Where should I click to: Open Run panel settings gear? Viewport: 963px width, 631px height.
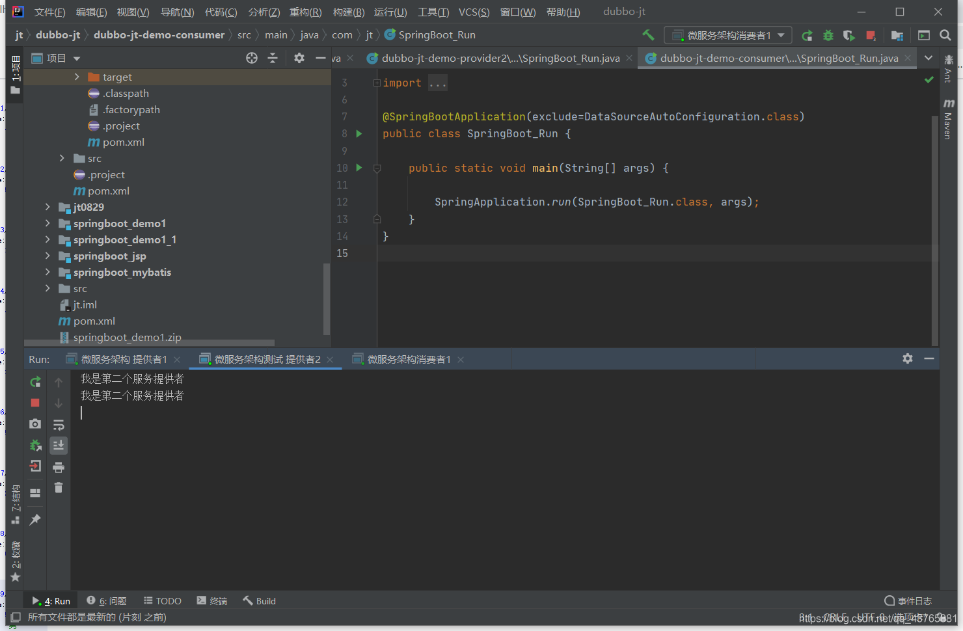coord(908,358)
